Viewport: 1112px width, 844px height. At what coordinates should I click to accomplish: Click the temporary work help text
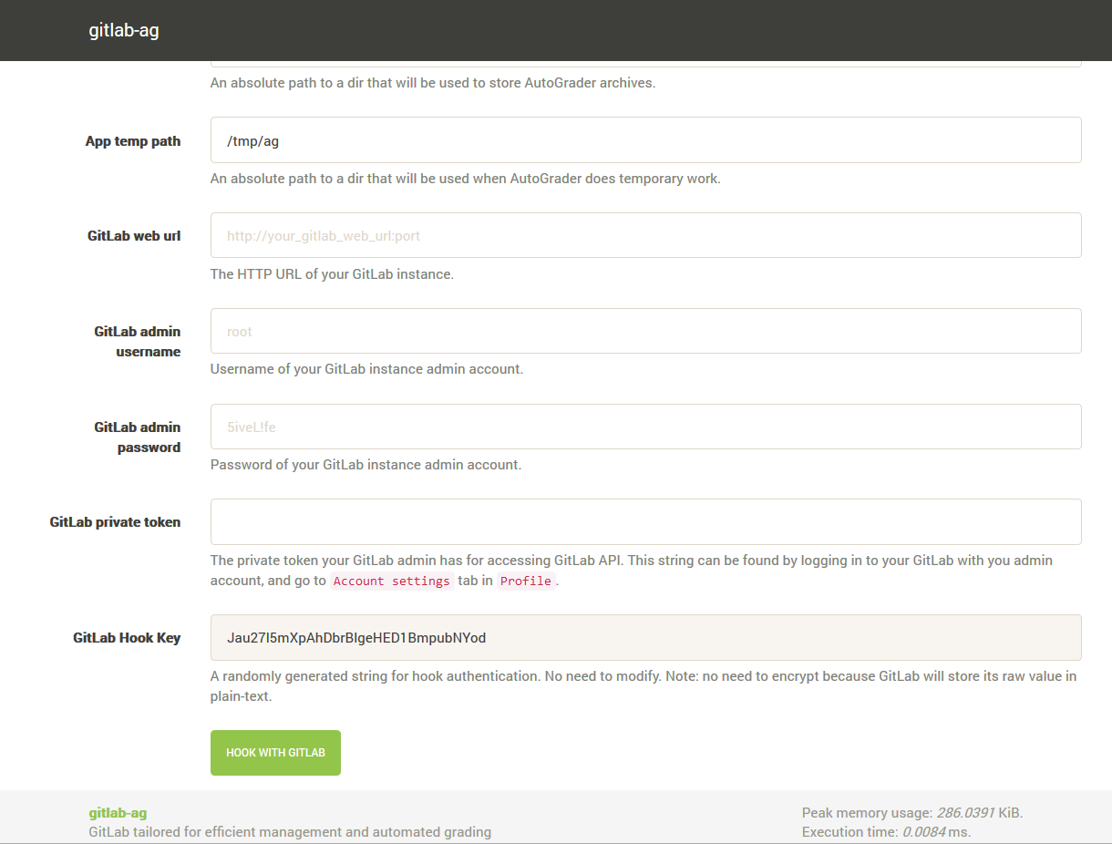(x=466, y=179)
